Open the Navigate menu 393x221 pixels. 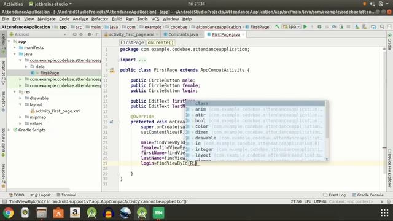47,19
